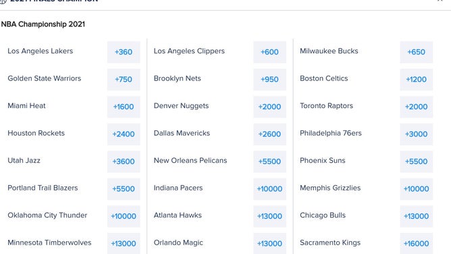This screenshot has width=451, height=254.
Task: Choose Indiana Pacers +10000 odds
Action: coord(270,189)
